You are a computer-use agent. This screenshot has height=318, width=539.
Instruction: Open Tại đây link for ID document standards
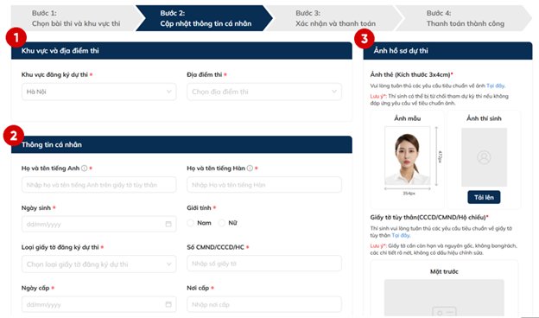[401, 236]
